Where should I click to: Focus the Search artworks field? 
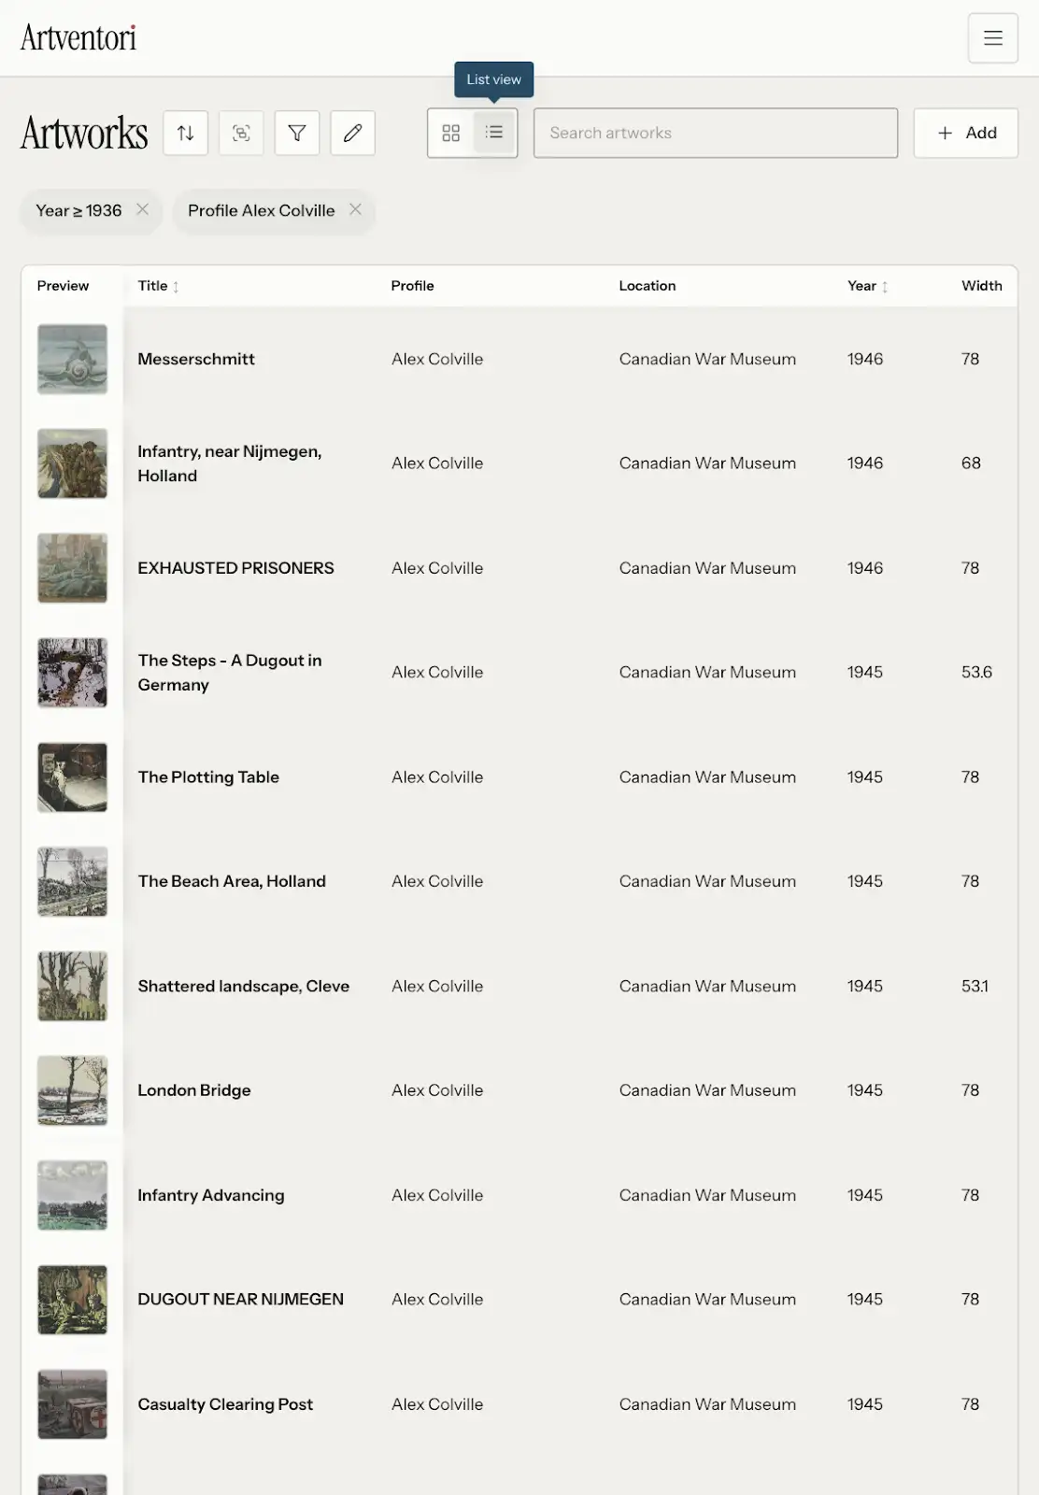[x=716, y=133]
